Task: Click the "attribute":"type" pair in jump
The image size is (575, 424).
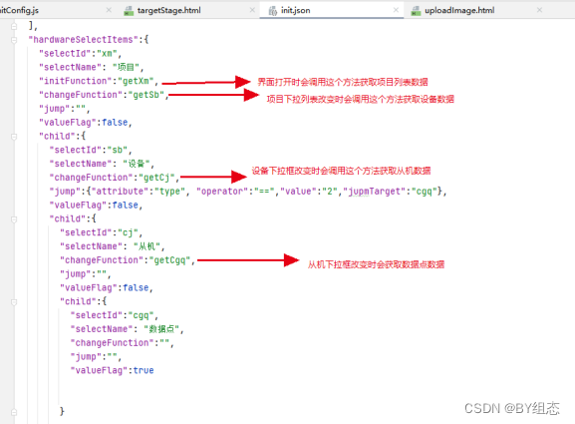Action: click(x=139, y=192)
